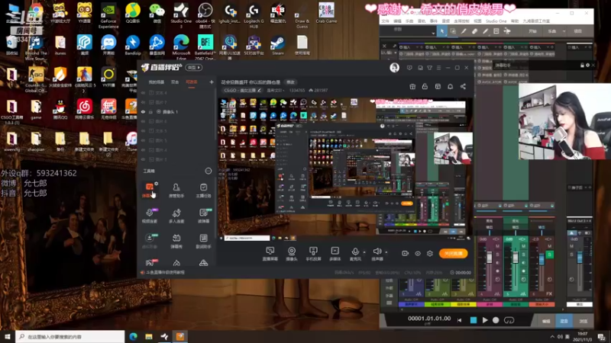Click the 修改 button next to the title
The height and width of the screenshot is (343, 611).
291,82
